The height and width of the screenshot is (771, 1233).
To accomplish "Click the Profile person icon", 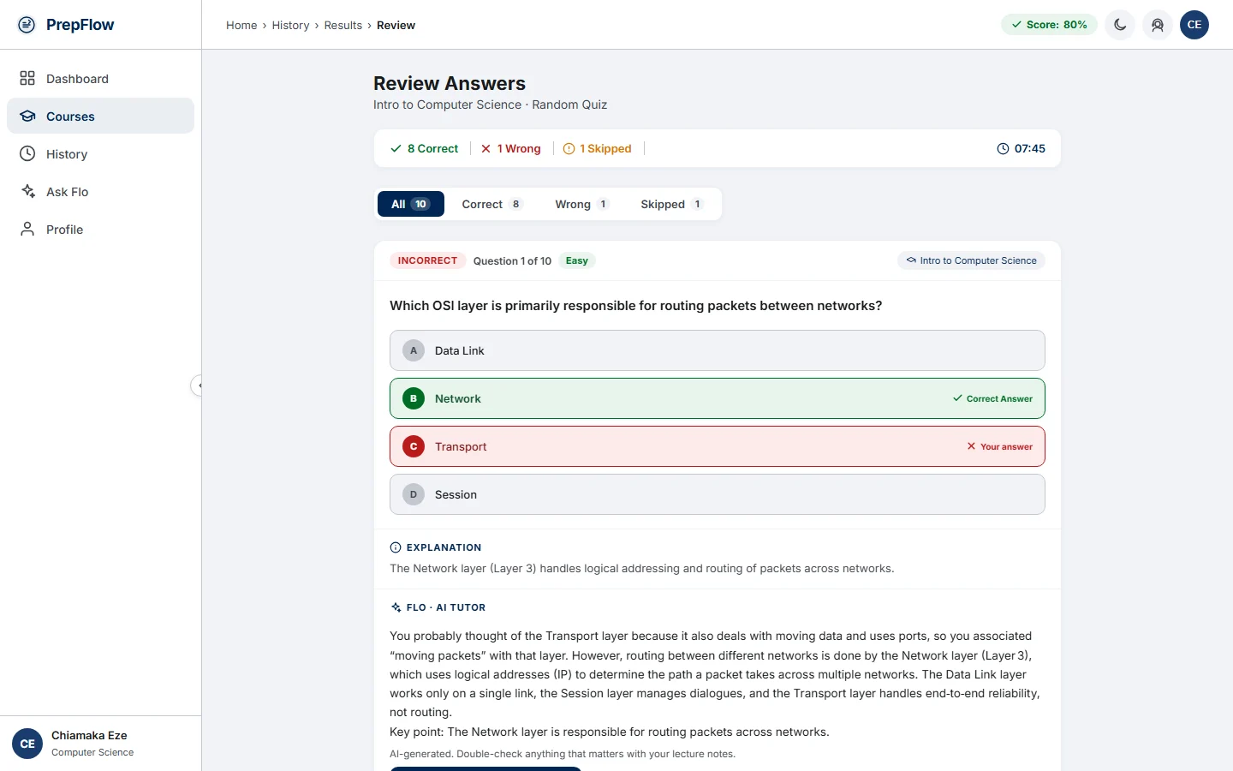I will [27, 230].
